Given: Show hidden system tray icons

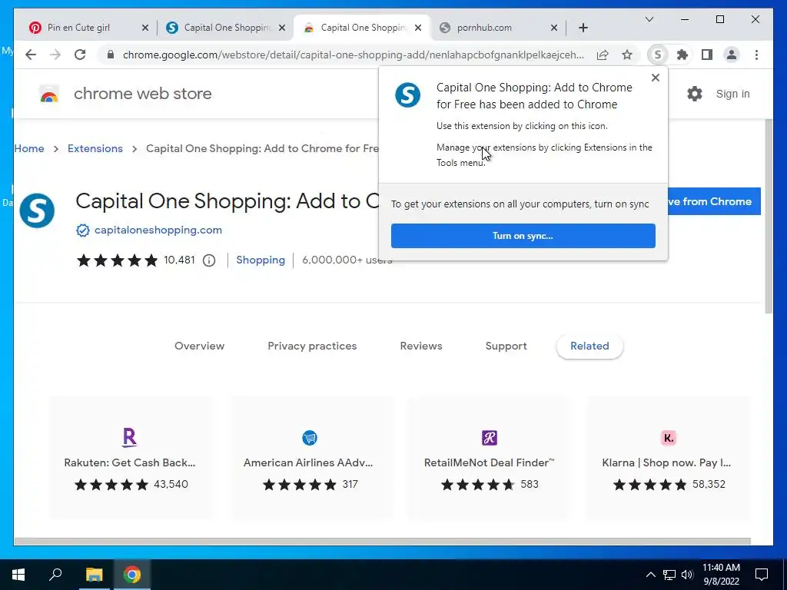Looking at the screenshot, I should point(650,575).
